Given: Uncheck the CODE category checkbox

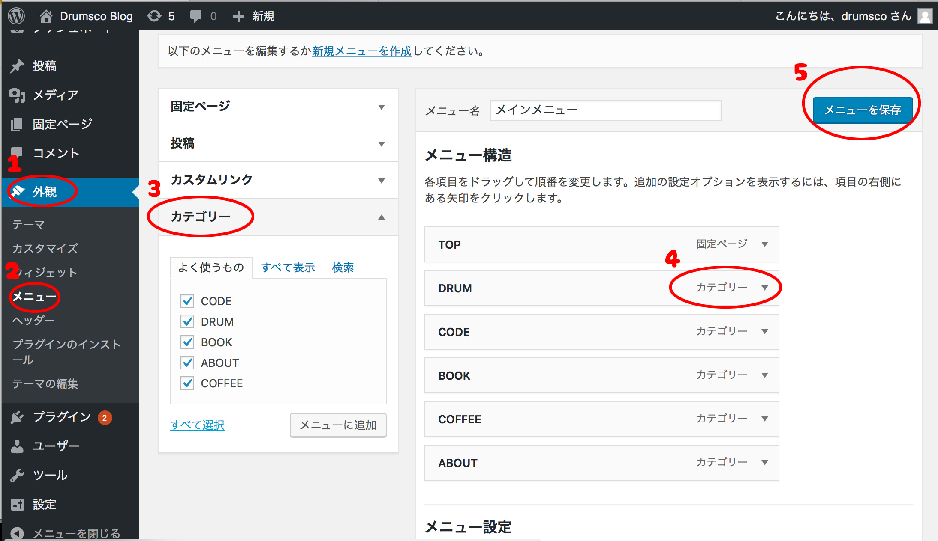Looking at the screenshot, I should click(x=187, y=301).
